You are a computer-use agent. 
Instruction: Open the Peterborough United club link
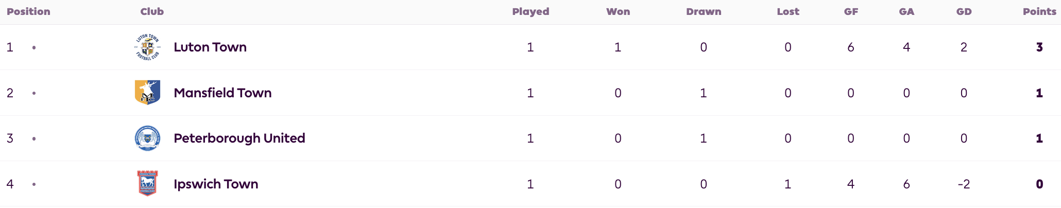pyautogui.click(x=239, y=138)
